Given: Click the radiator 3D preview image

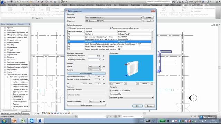Looking at the screenshot, I should 131,68.
